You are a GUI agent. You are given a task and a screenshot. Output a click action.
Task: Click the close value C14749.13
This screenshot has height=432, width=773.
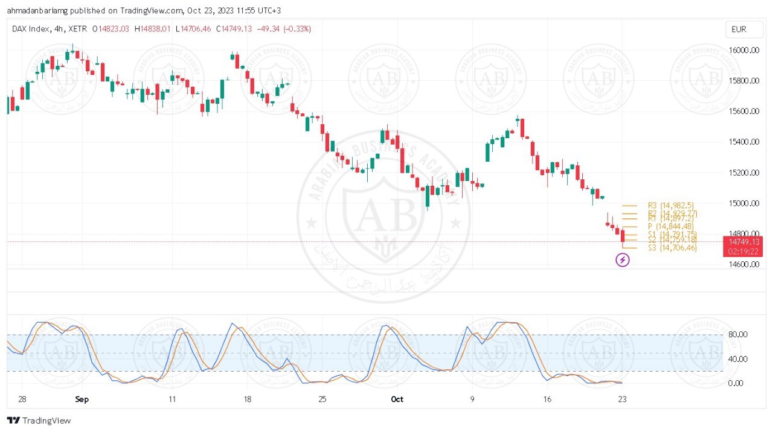234,29
